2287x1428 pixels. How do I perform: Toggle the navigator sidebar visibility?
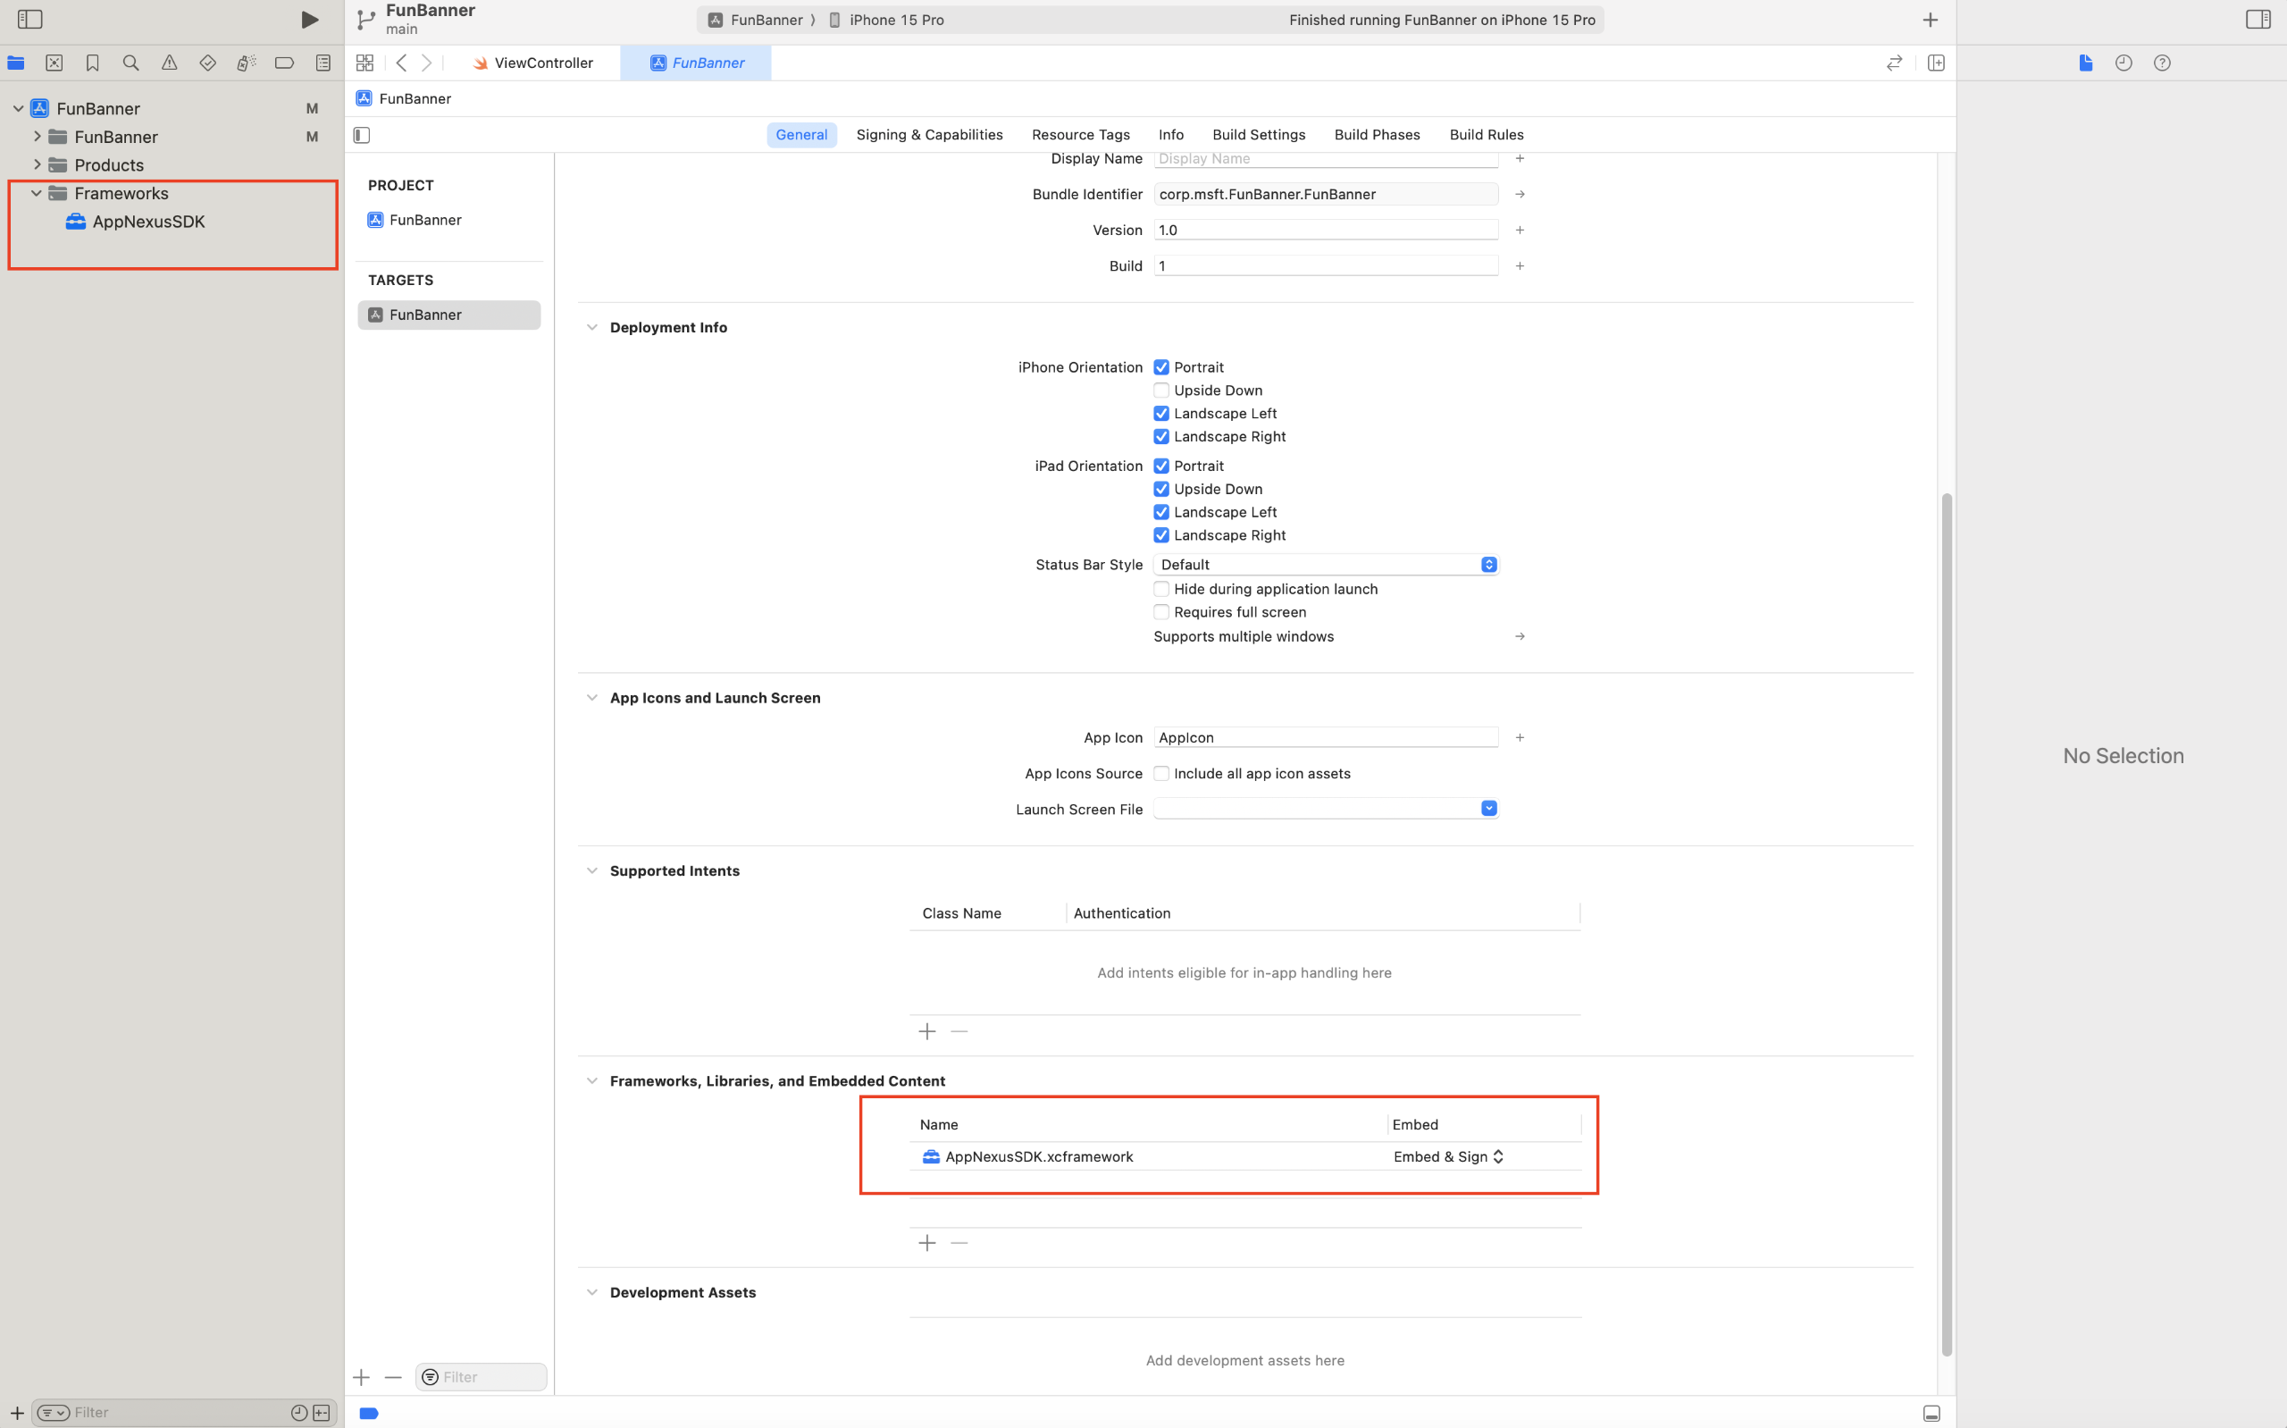(30, 19)
